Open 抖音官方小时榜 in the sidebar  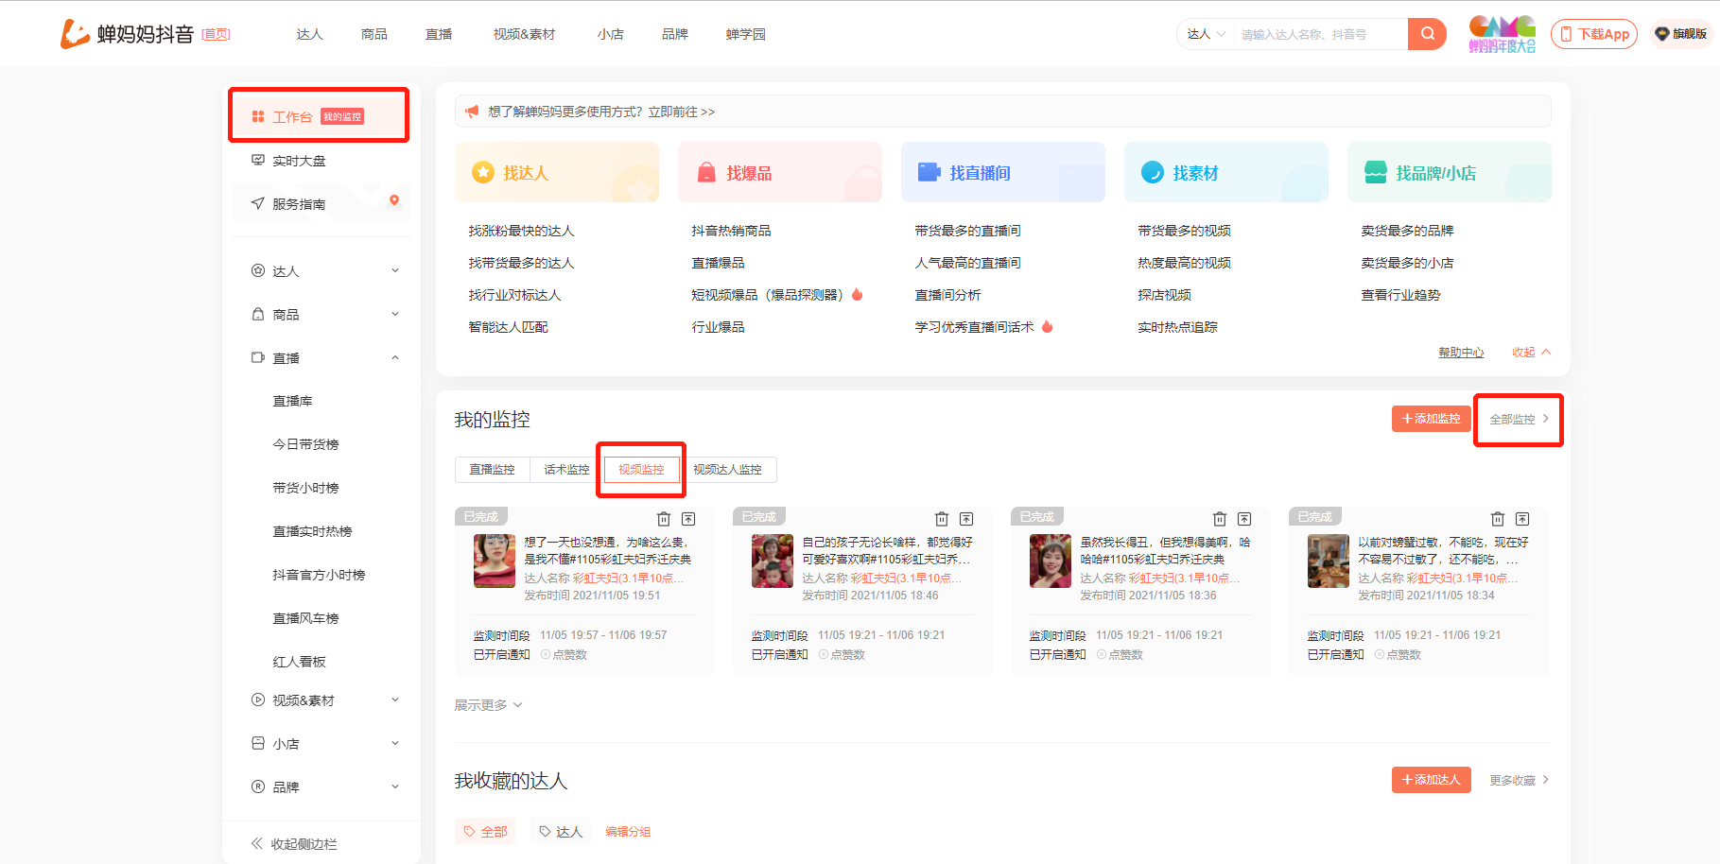[x=319, y=575]
